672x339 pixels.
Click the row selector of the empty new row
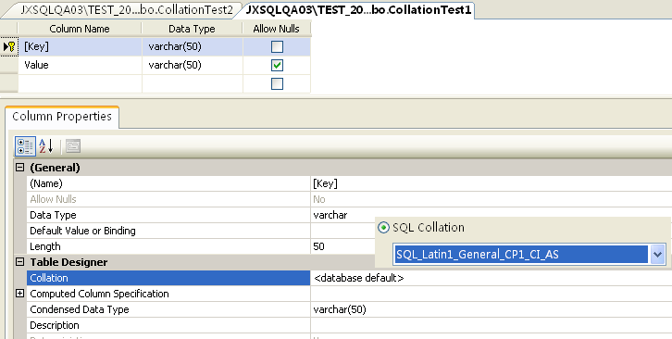(x=9, y=83)
